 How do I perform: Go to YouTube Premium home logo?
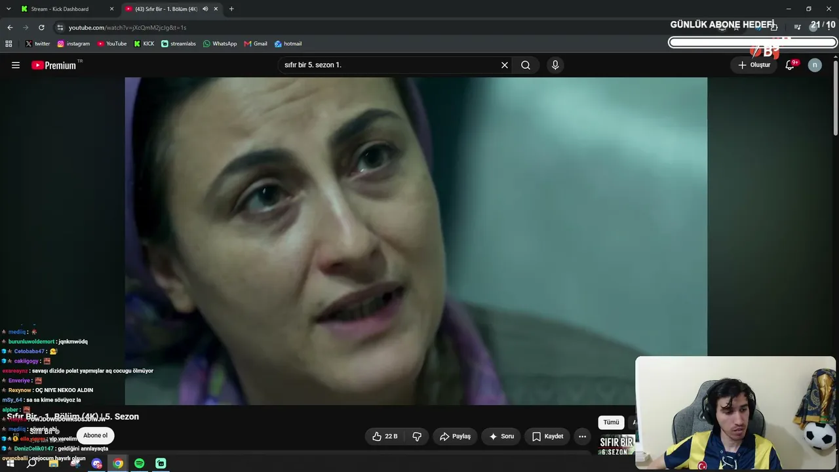(54, 65)
